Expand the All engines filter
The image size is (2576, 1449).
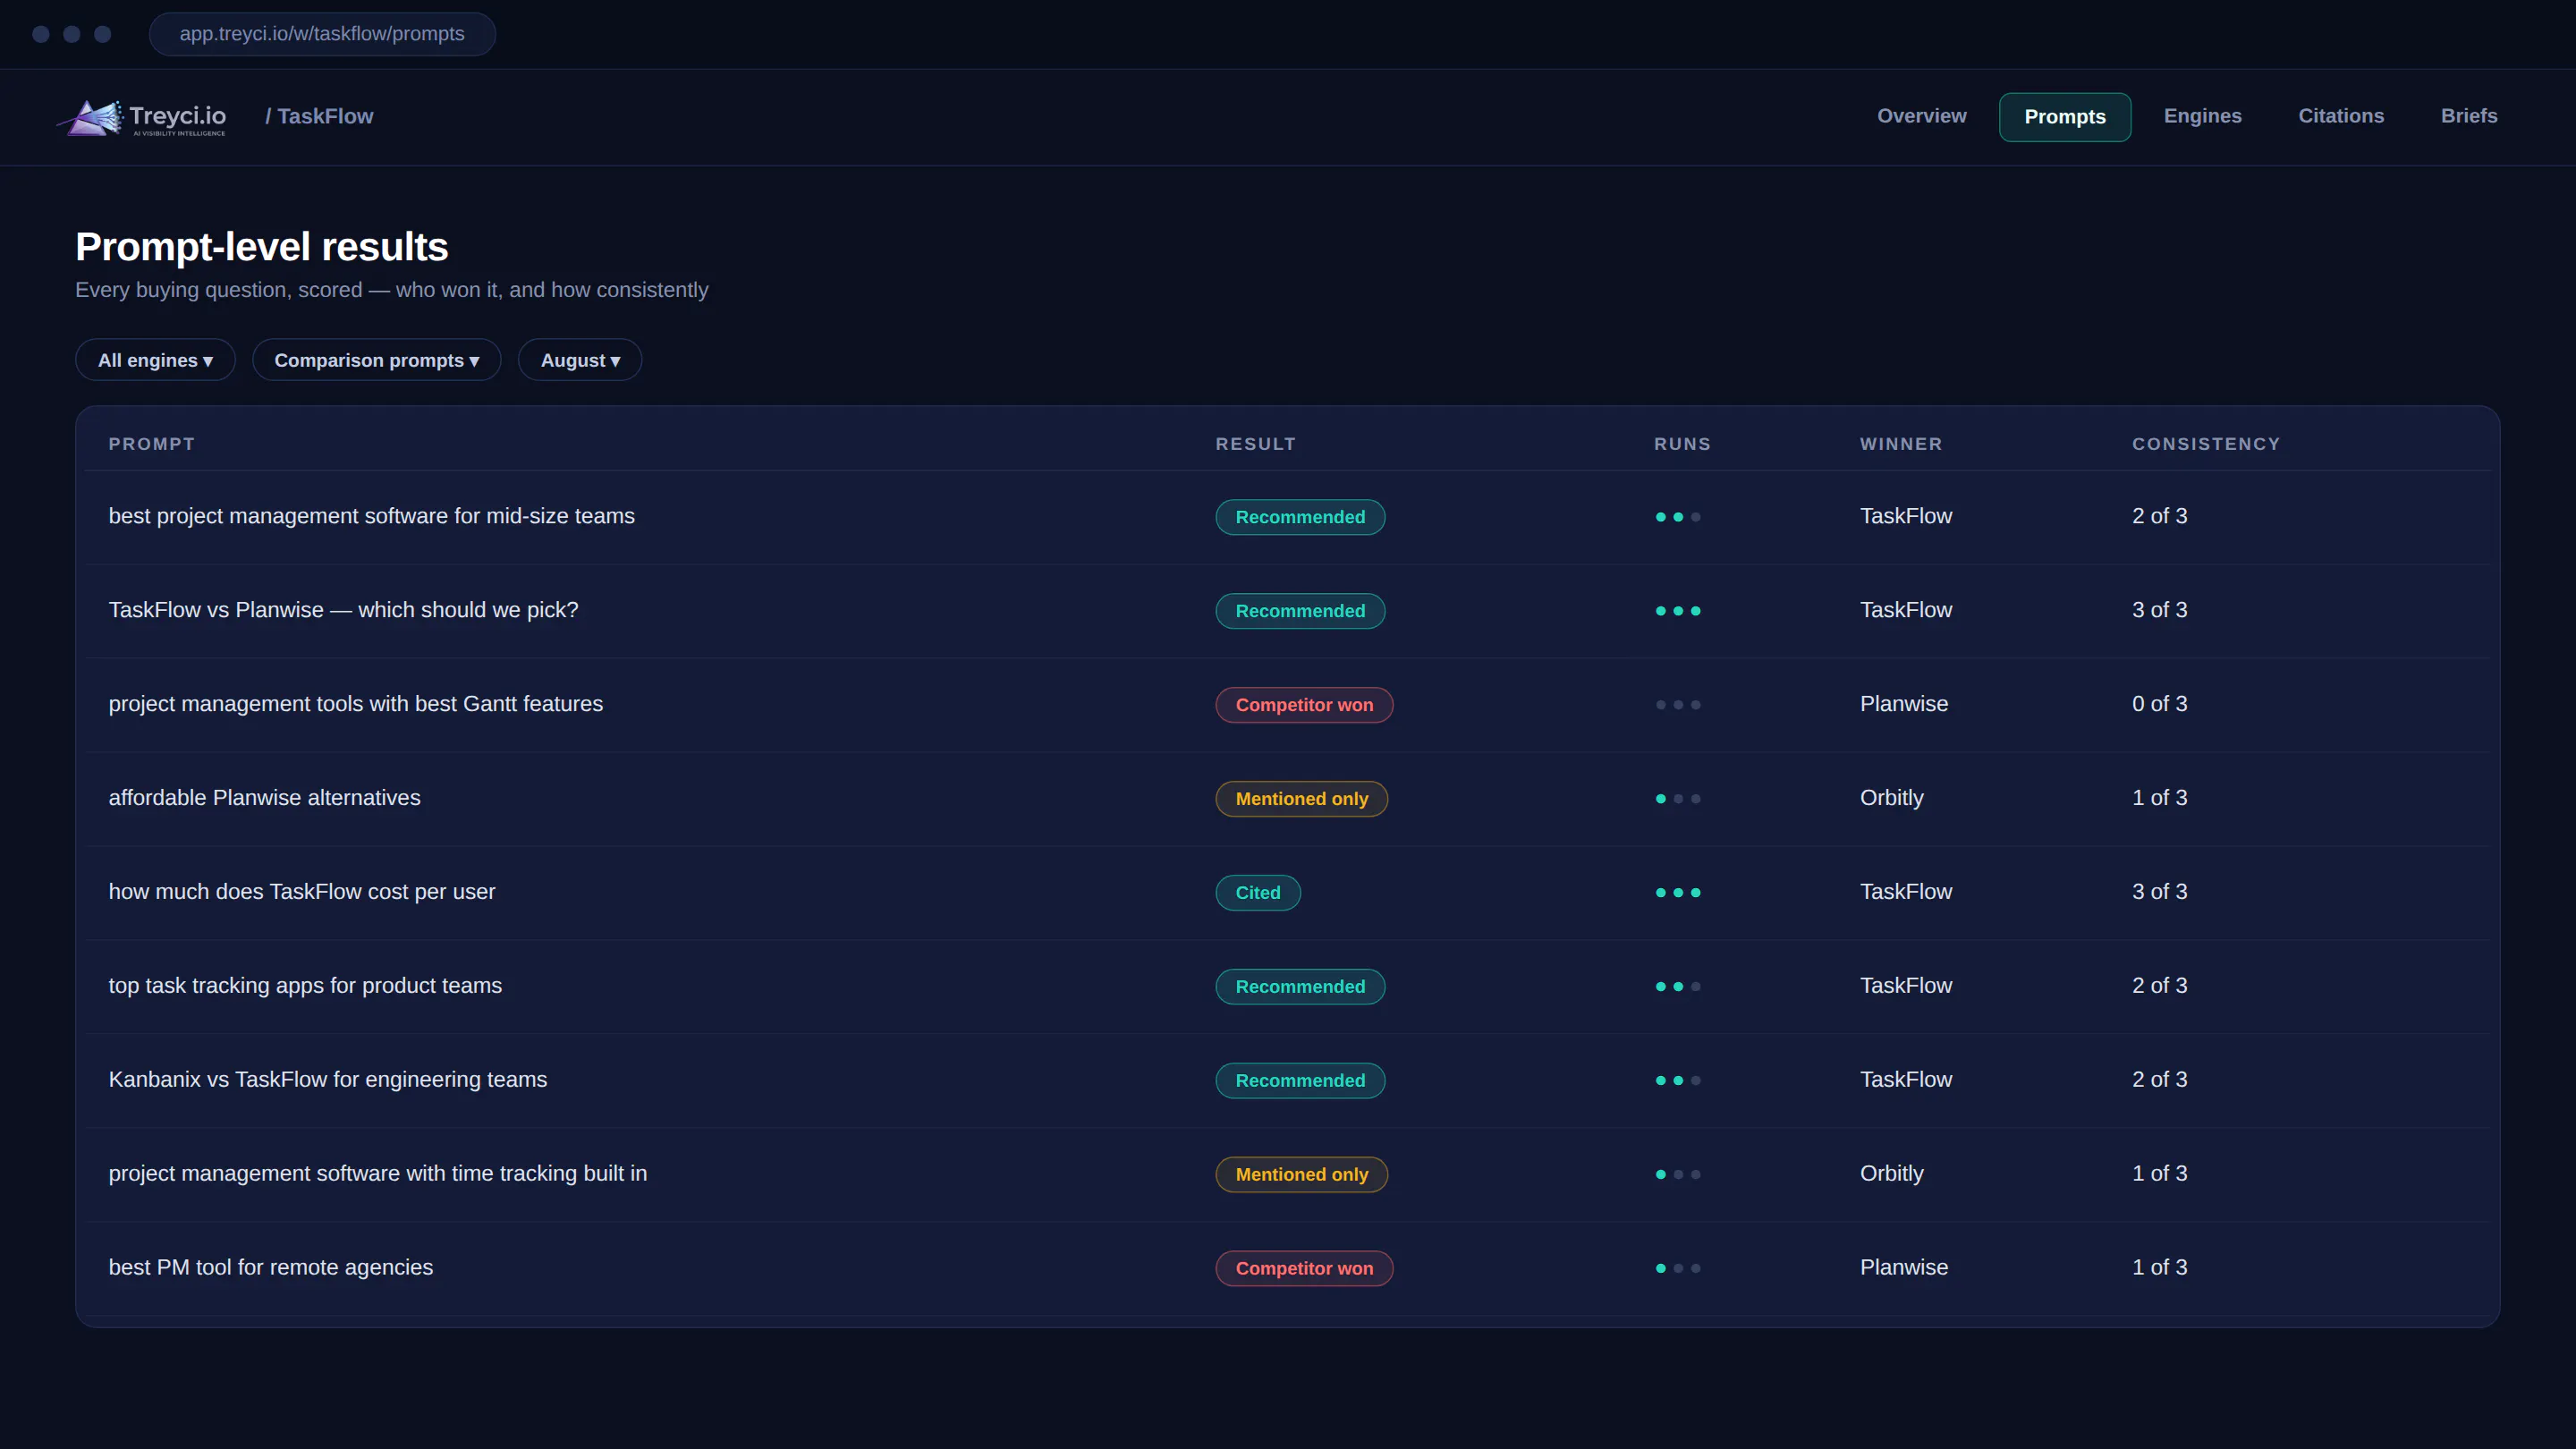click(155, 360)
